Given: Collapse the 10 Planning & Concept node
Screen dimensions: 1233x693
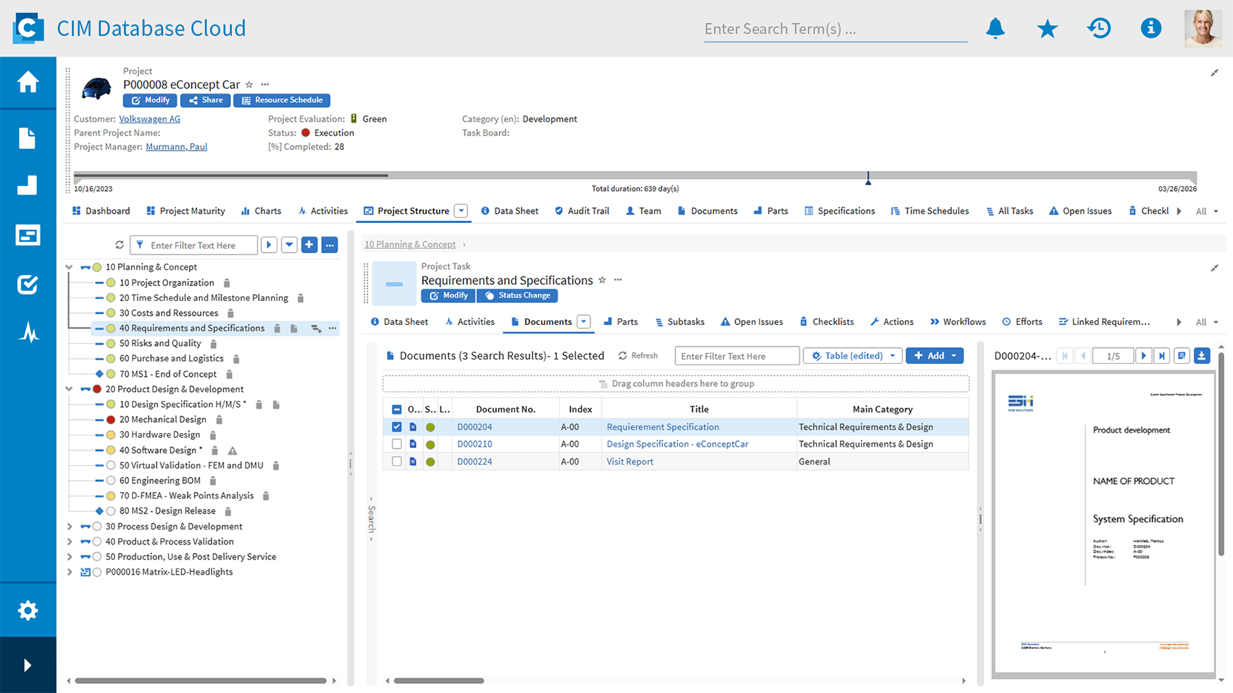Looking at the screenshot, I should coord(68,267).
